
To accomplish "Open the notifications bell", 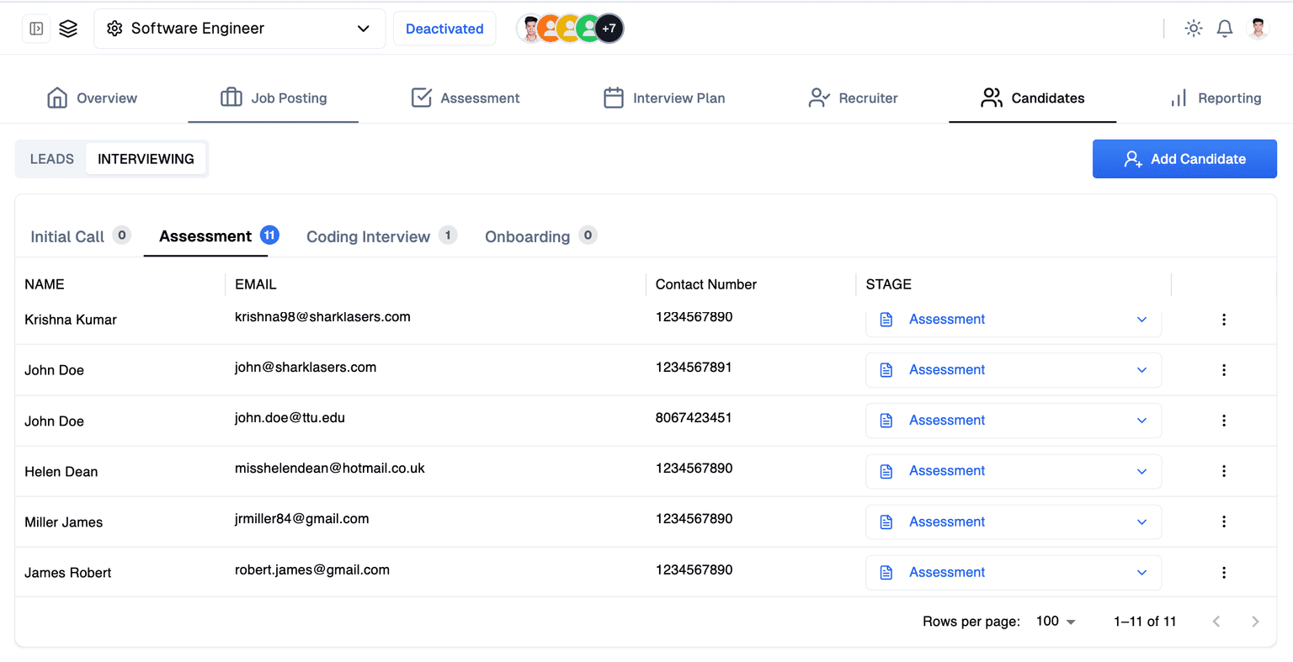I will tap(1225, 29).
